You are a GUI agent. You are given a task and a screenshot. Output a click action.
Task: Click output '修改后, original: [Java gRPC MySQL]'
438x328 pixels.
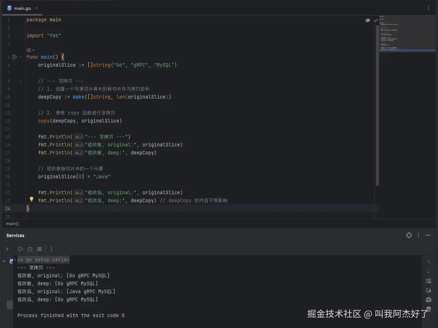[x=66, y=291]
